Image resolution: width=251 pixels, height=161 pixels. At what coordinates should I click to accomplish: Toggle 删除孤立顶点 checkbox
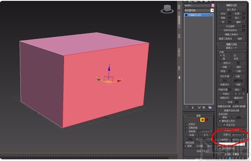click(219, 121)
